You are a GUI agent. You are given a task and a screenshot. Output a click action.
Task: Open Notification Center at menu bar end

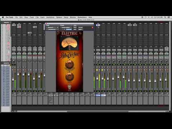(x=169, y=17)
